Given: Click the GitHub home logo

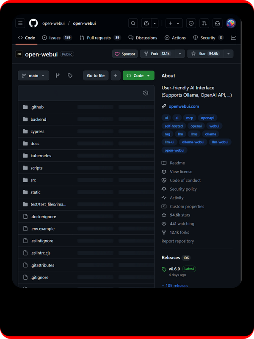Looking at the screenshot, I should pos(33,23).
